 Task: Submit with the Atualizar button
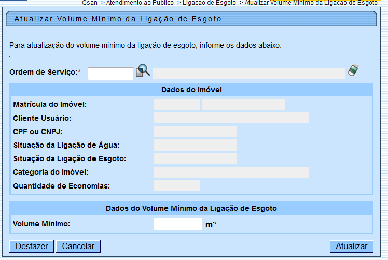(351, 247)
